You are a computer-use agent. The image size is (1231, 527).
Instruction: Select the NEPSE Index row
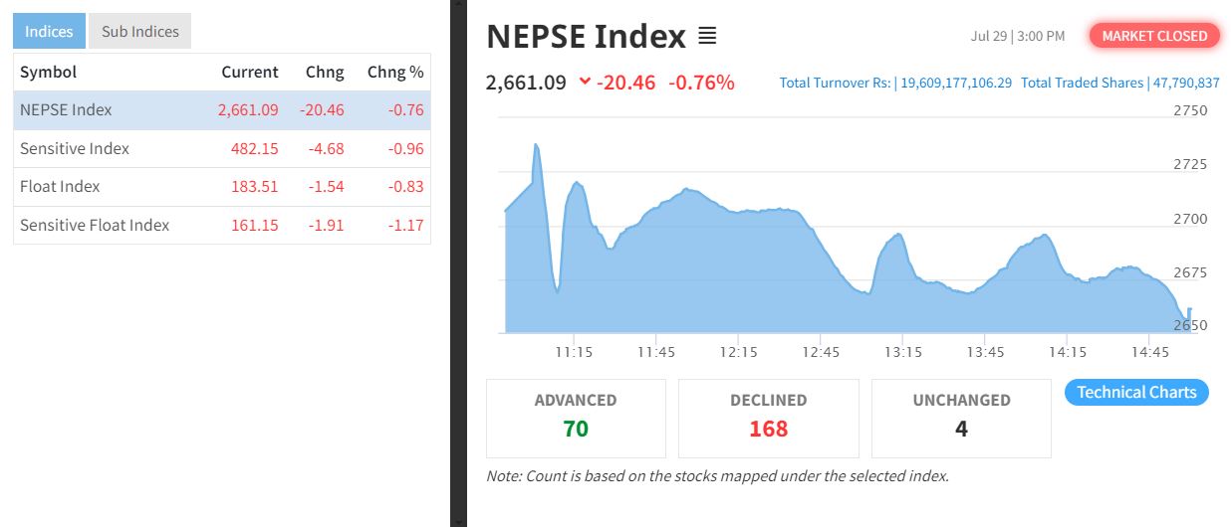222,110
